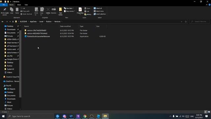Click the Windows Start button
Image resolution: width=211 pixels, height=119 pixels.
pyautogui.click(x=3, y=116)
